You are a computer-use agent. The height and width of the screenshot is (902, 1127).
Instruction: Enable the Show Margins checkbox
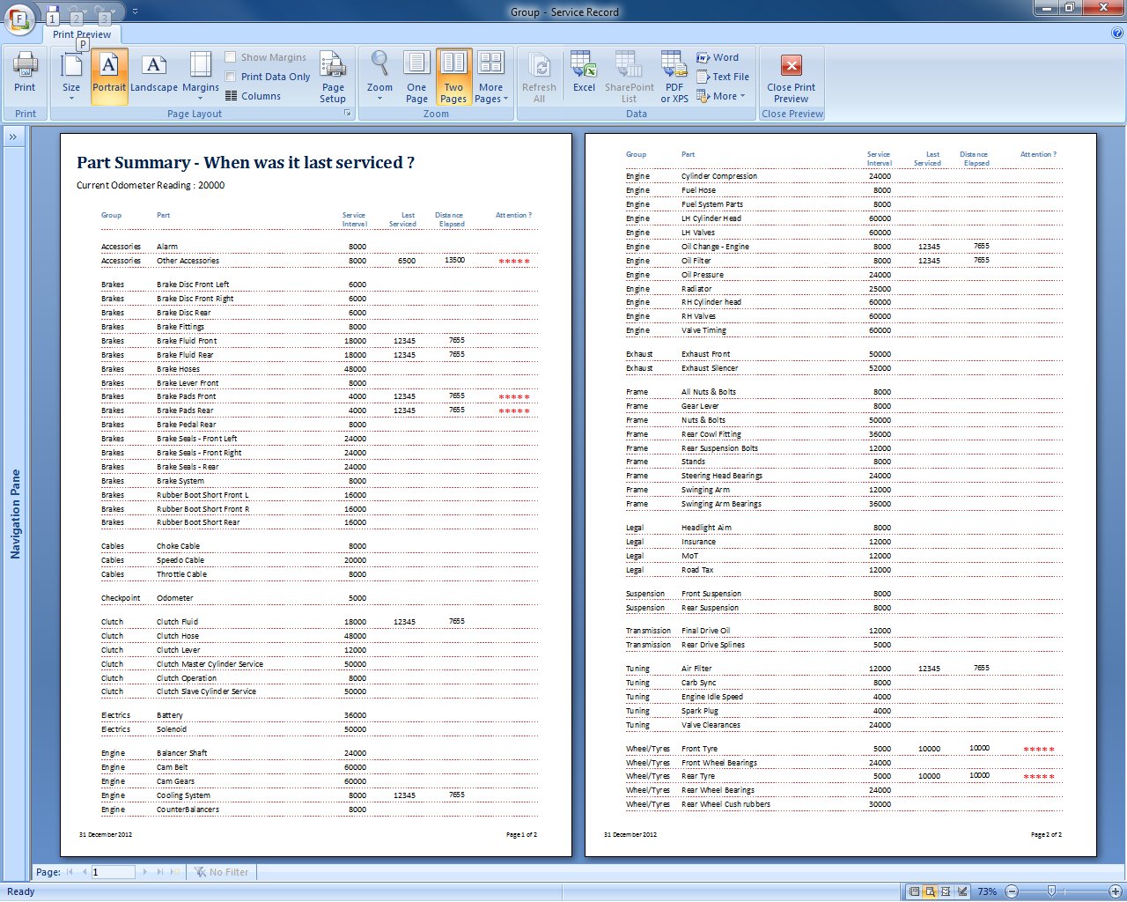231,57
